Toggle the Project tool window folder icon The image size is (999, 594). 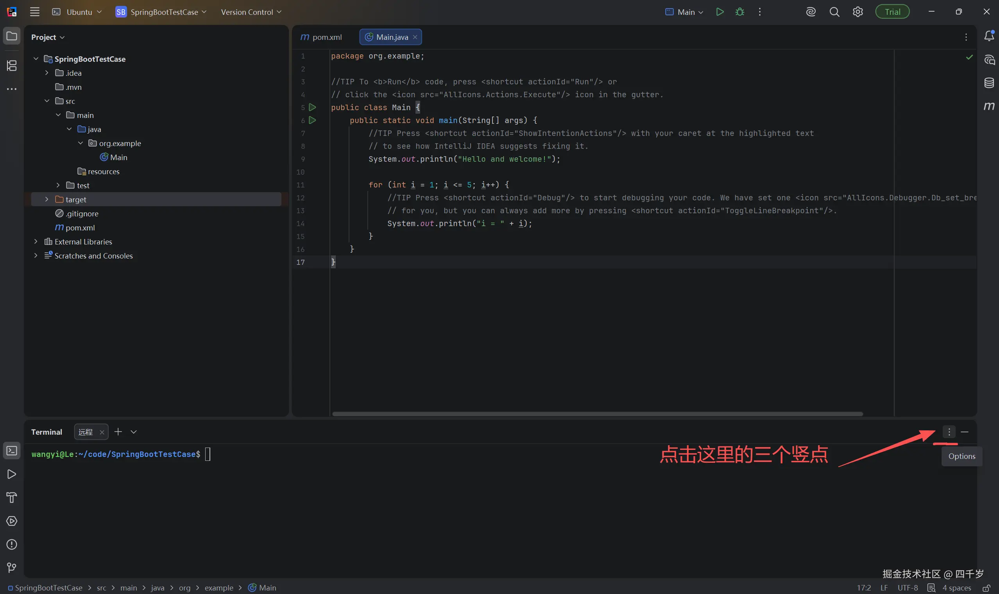point(12,36)
